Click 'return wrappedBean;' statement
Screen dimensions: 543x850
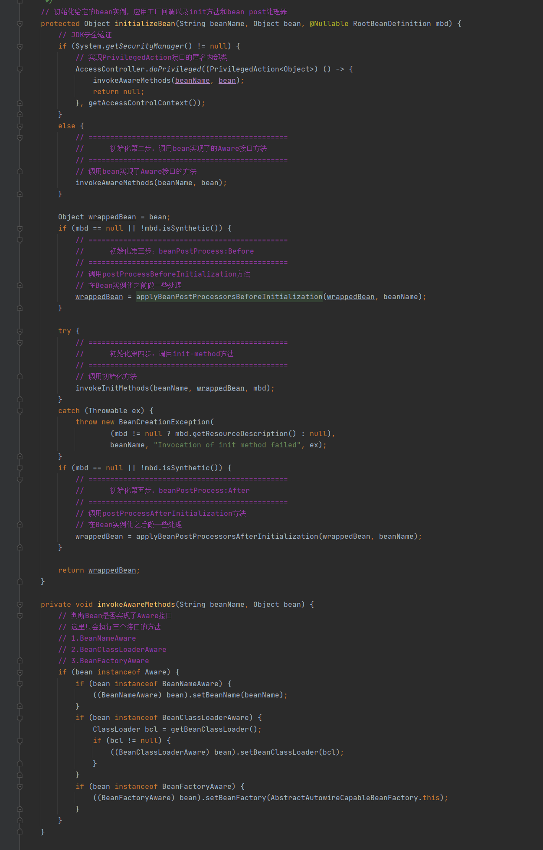click(x=99, y=570)
